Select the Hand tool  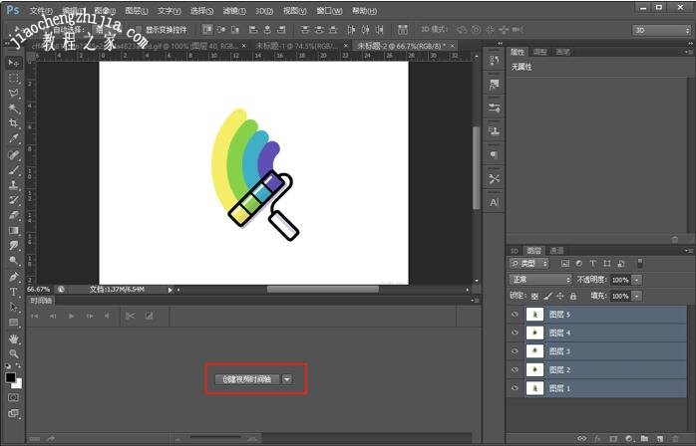click(14, 338)
